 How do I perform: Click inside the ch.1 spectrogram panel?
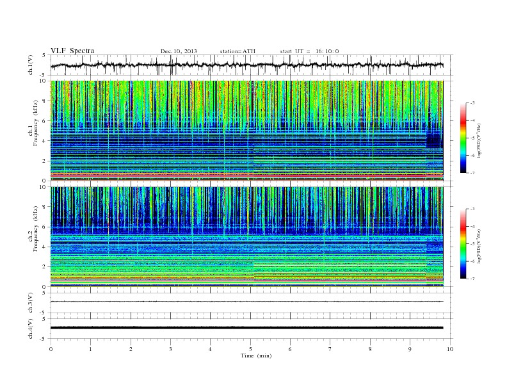[x=247, y=131]
